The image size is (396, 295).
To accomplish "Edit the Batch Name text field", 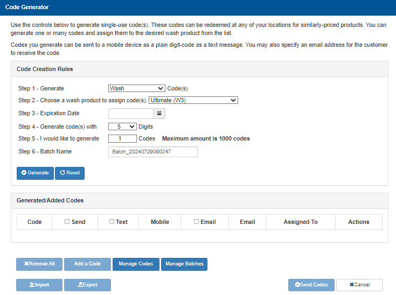I will pos(153,152).
